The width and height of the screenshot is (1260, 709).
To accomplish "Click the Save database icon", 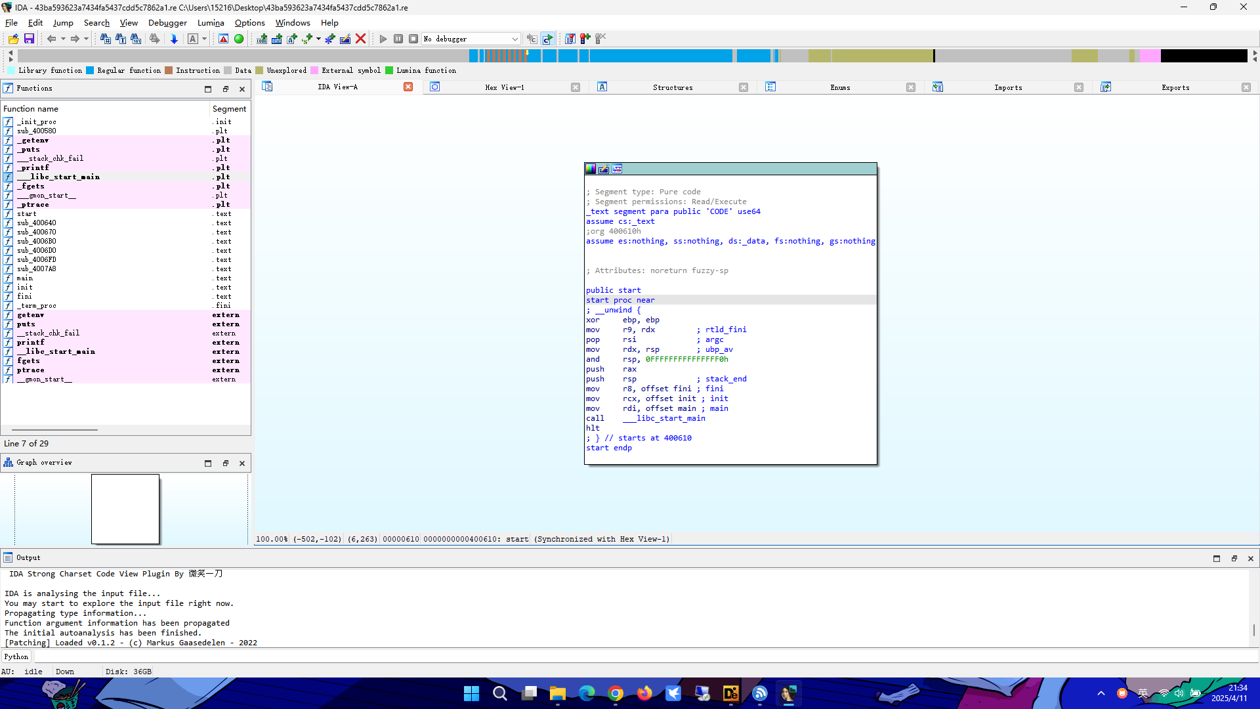I will click(x=29, y=39).
